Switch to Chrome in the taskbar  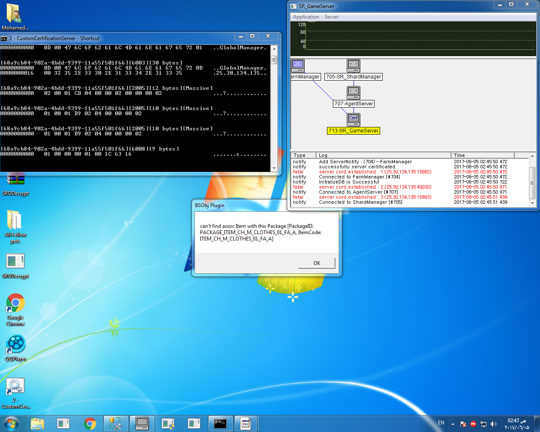pos(90,424)
